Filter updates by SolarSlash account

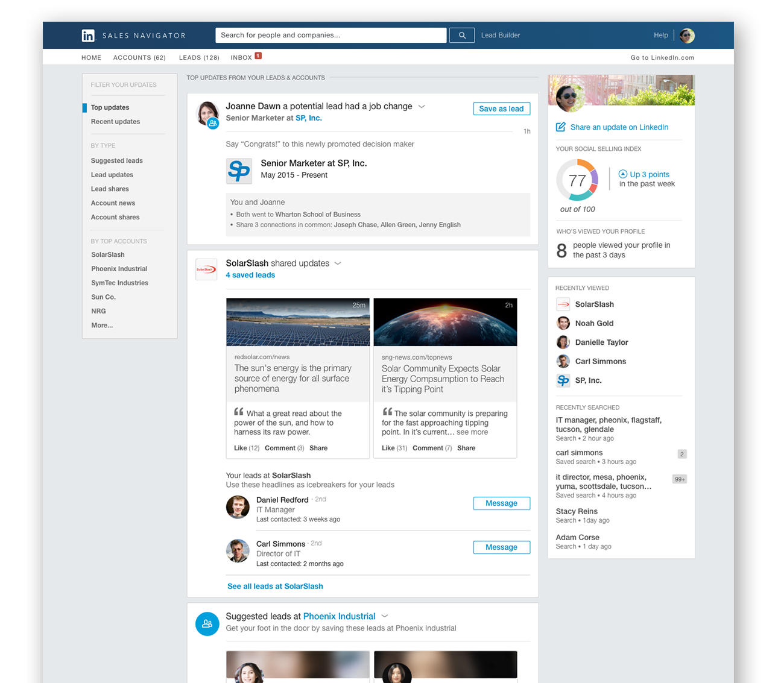tap(108, 255)
